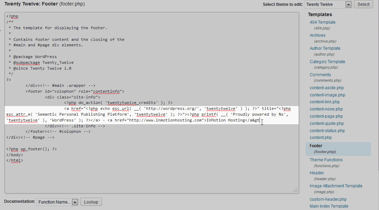
Task: Open the Comments template
Action: click(x=320, y=75)
